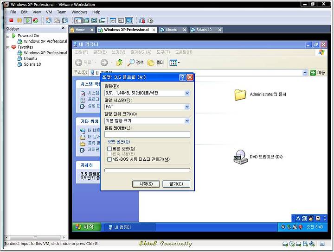The height and width of the screenshot is (252, 334).
Task: Collapse the Favorites tree node
Action: pyautogui.click(x=8, y=47)
